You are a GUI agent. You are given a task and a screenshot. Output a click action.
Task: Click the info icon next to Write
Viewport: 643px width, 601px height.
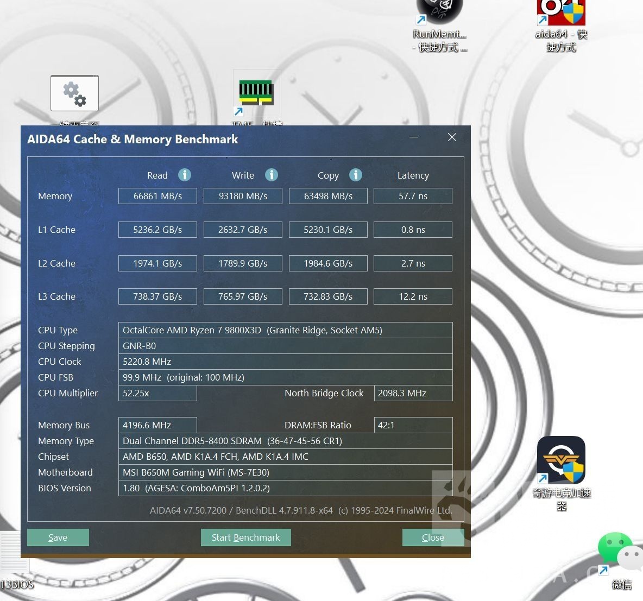coord(272,175)
